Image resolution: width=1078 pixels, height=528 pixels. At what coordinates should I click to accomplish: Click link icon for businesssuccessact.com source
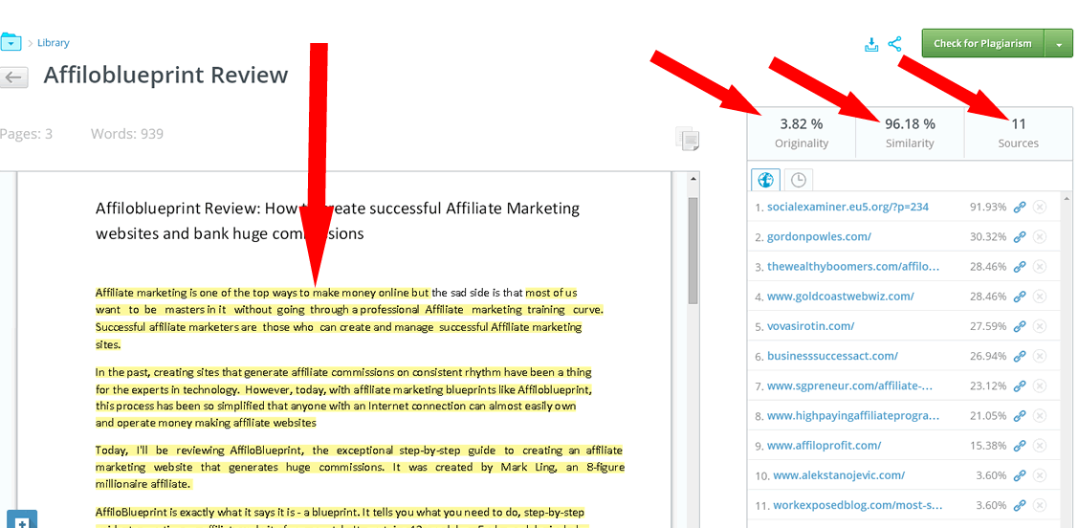[1020, 356]
